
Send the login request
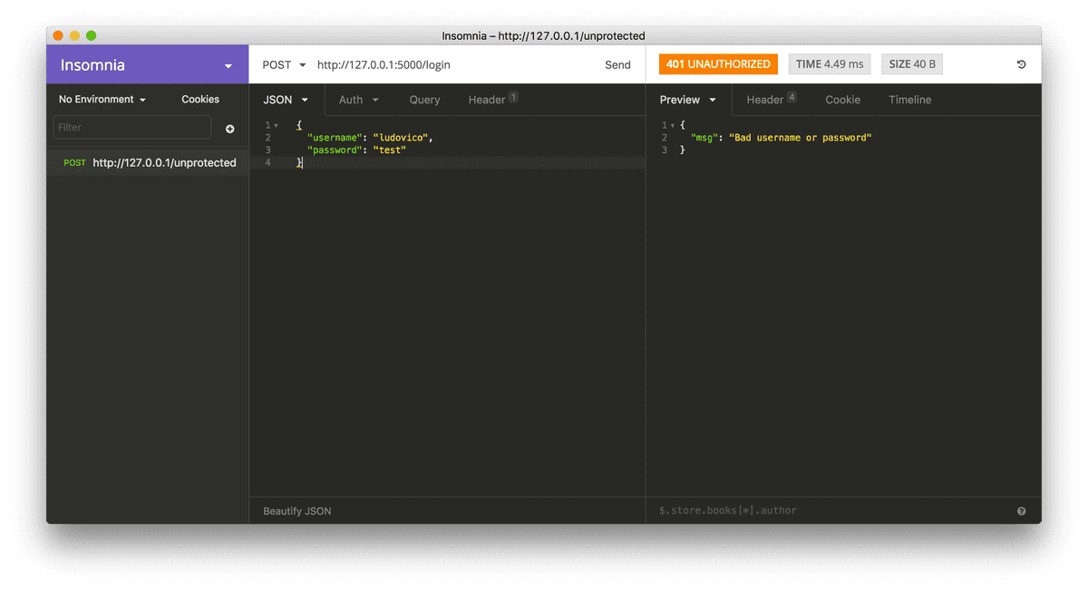[x=617, y=64]
